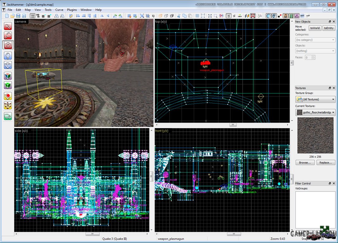Close the Textures panel

(x=334, y=88)
